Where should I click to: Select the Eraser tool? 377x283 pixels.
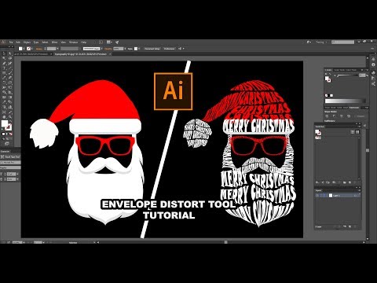pyautogui.click(x=10, y=78)
